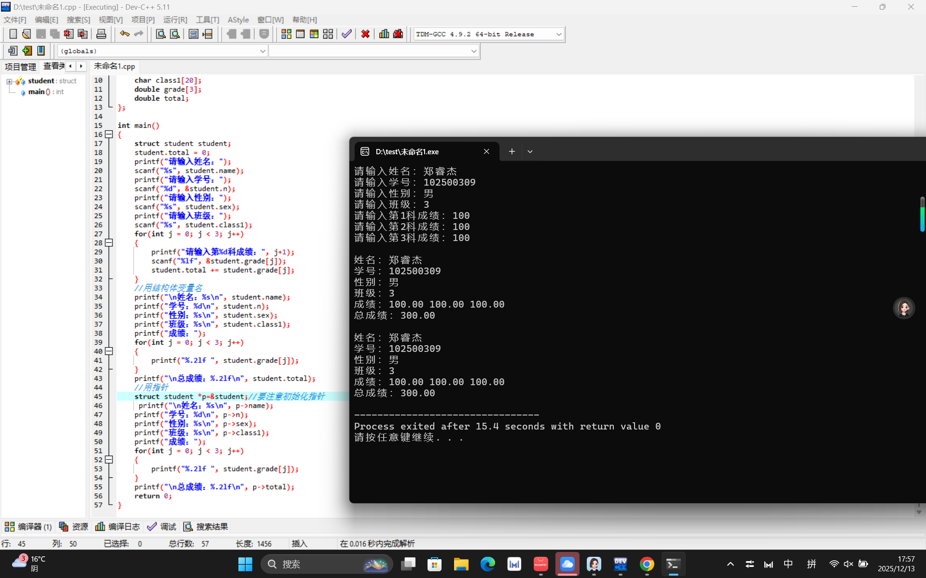Click the Goto Bookmark blue book icon
The width and height of the screenshot is (926, 578).
[x=41, y=51]
